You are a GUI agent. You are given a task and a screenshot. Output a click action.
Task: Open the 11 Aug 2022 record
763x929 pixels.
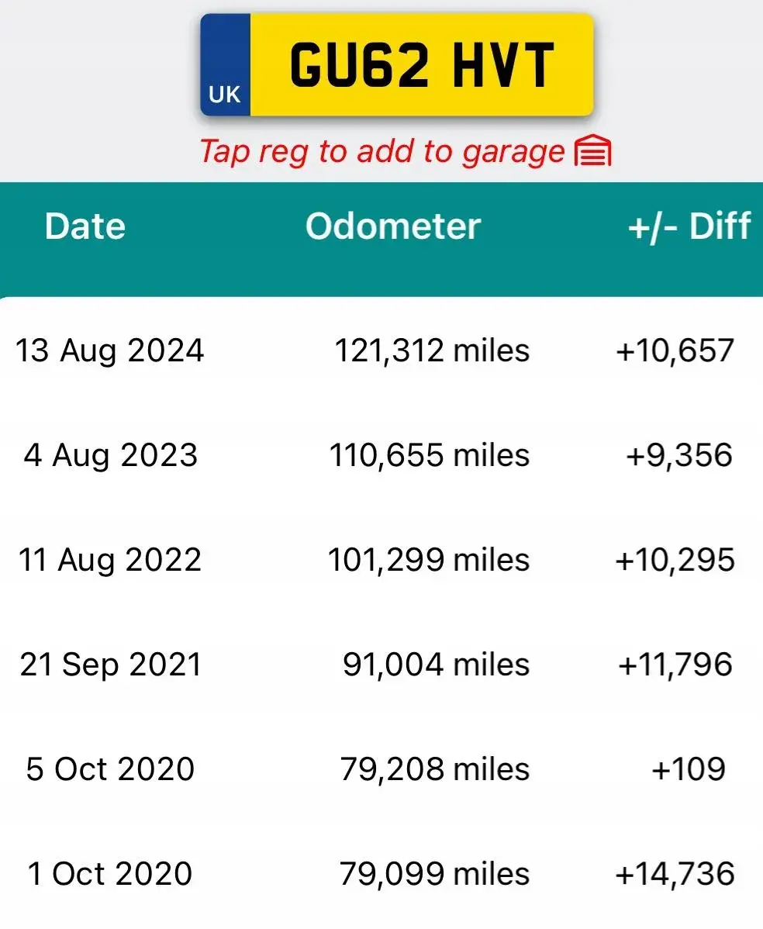[x=381, y=560]
